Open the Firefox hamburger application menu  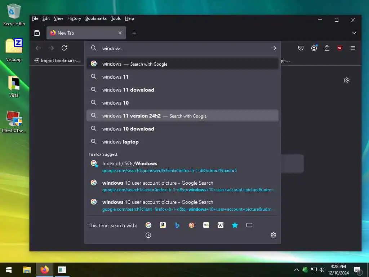(x=352, y=48)
